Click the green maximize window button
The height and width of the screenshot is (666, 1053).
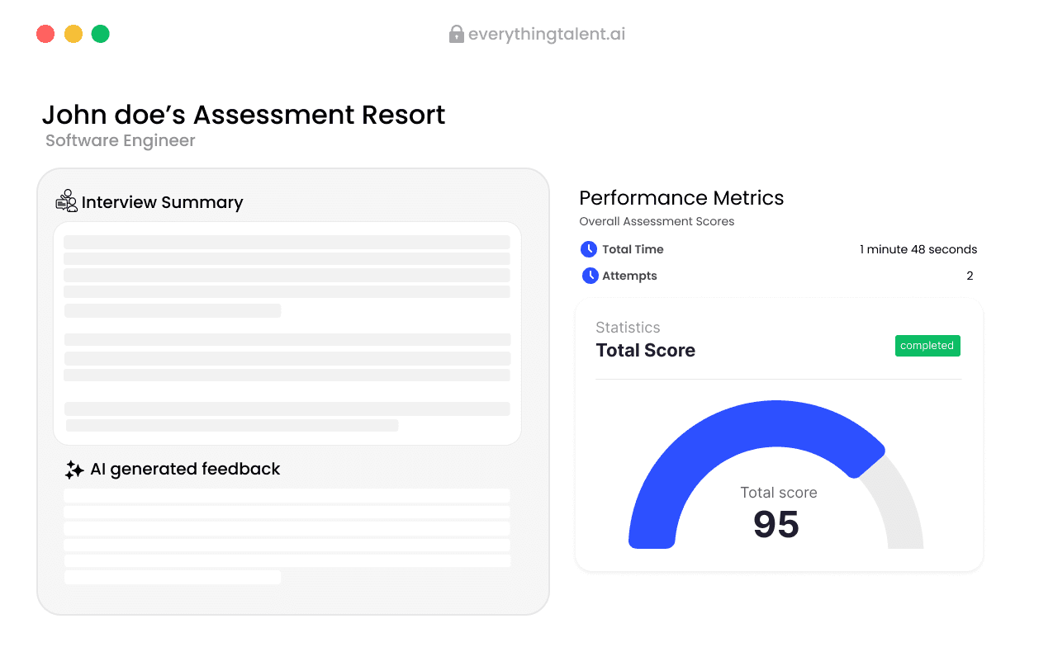pyautogui.click(x=100, y=34)
